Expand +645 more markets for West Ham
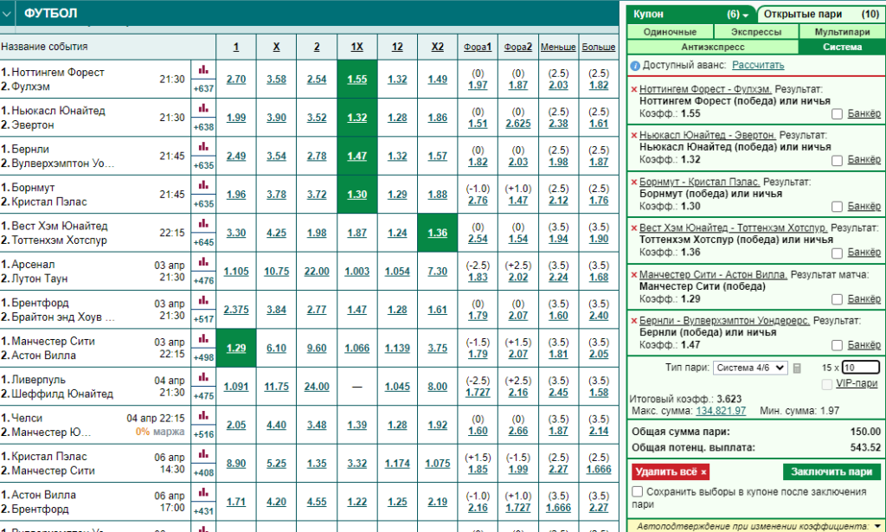 point(203,242)
